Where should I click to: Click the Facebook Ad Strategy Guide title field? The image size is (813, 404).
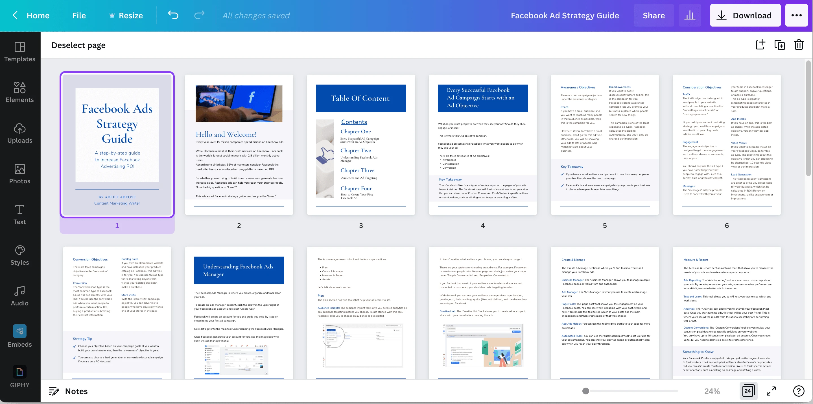tap(565, 16)
